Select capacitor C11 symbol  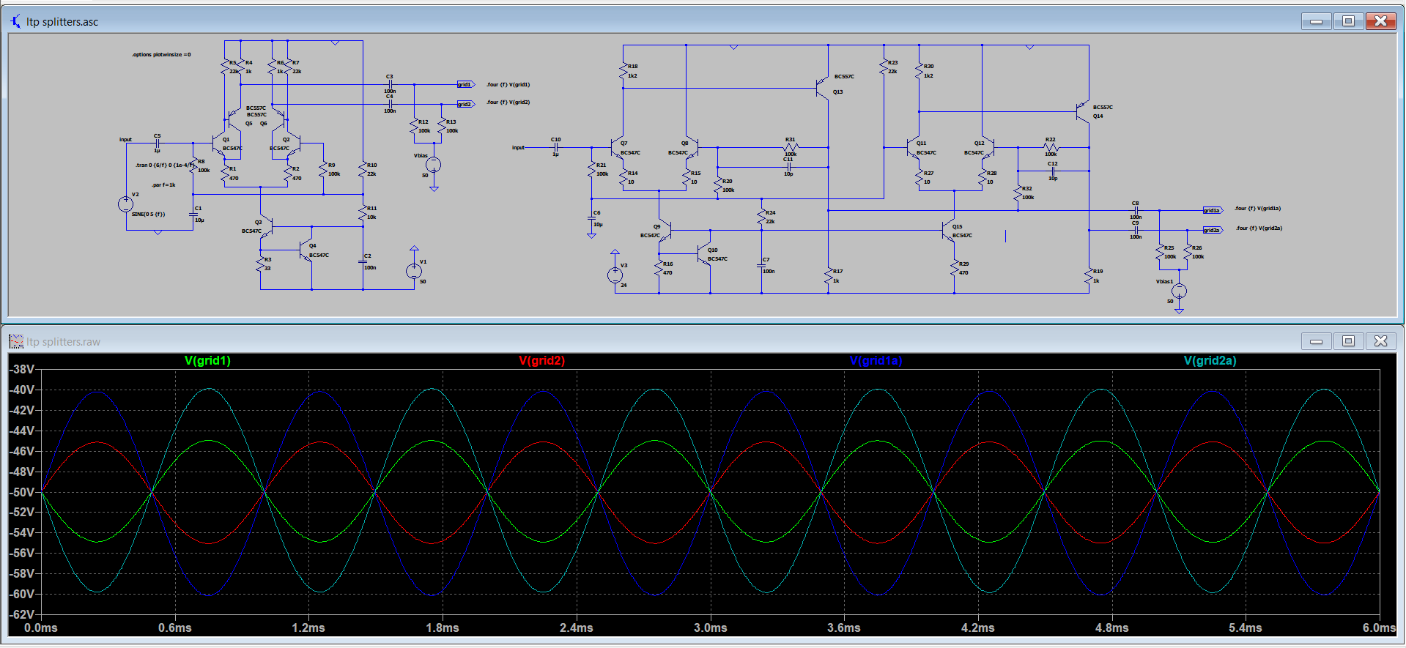click(x=788, y=167)
